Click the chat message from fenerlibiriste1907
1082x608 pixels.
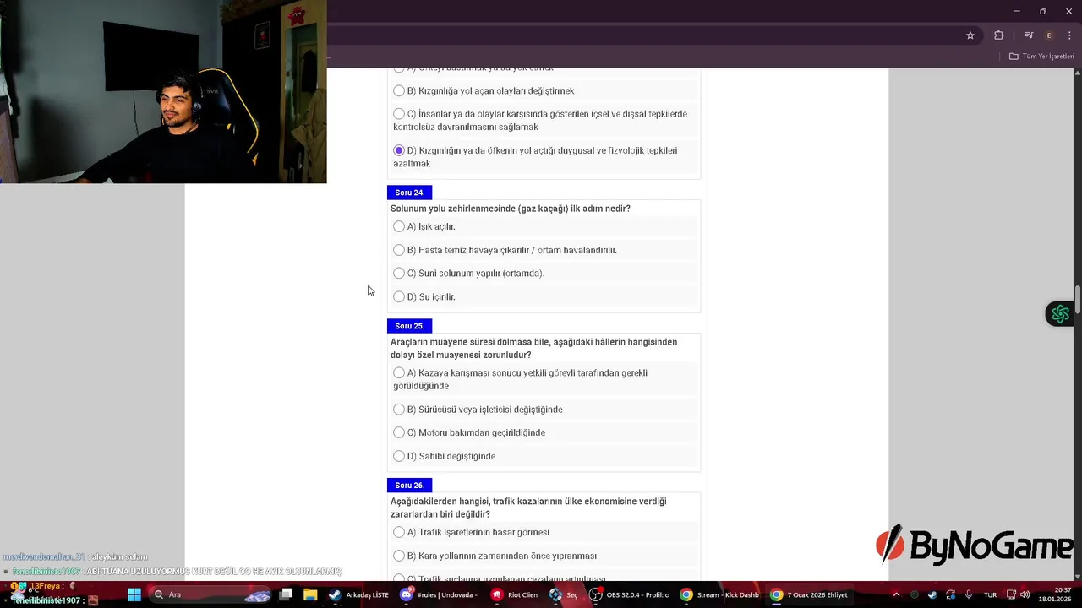point(177,572)
